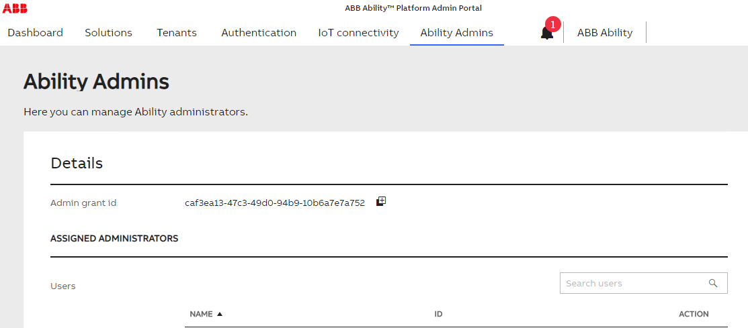Click the red notification count badge
The width and height of the screenshot is (748, 328).
(553, 23)
